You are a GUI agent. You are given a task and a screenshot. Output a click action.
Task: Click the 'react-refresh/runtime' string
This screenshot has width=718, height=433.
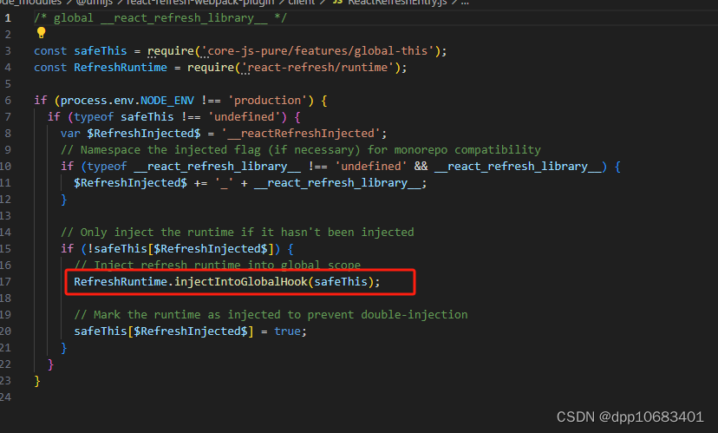pos(317,68)
